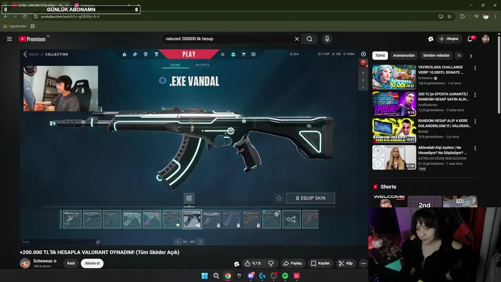Open the Valorant store cart icon
Screen dimensions: 501x282
(x=243, y=54)
